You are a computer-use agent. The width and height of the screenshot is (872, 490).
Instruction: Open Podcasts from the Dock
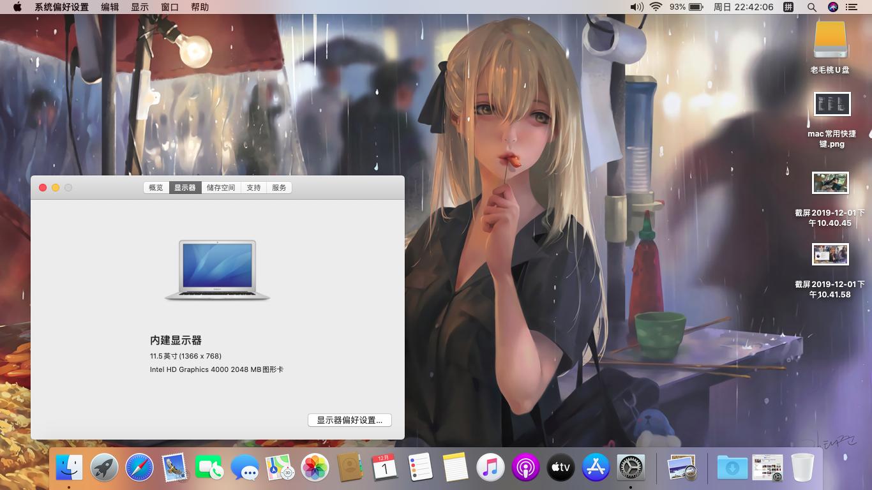coord(525,468)
